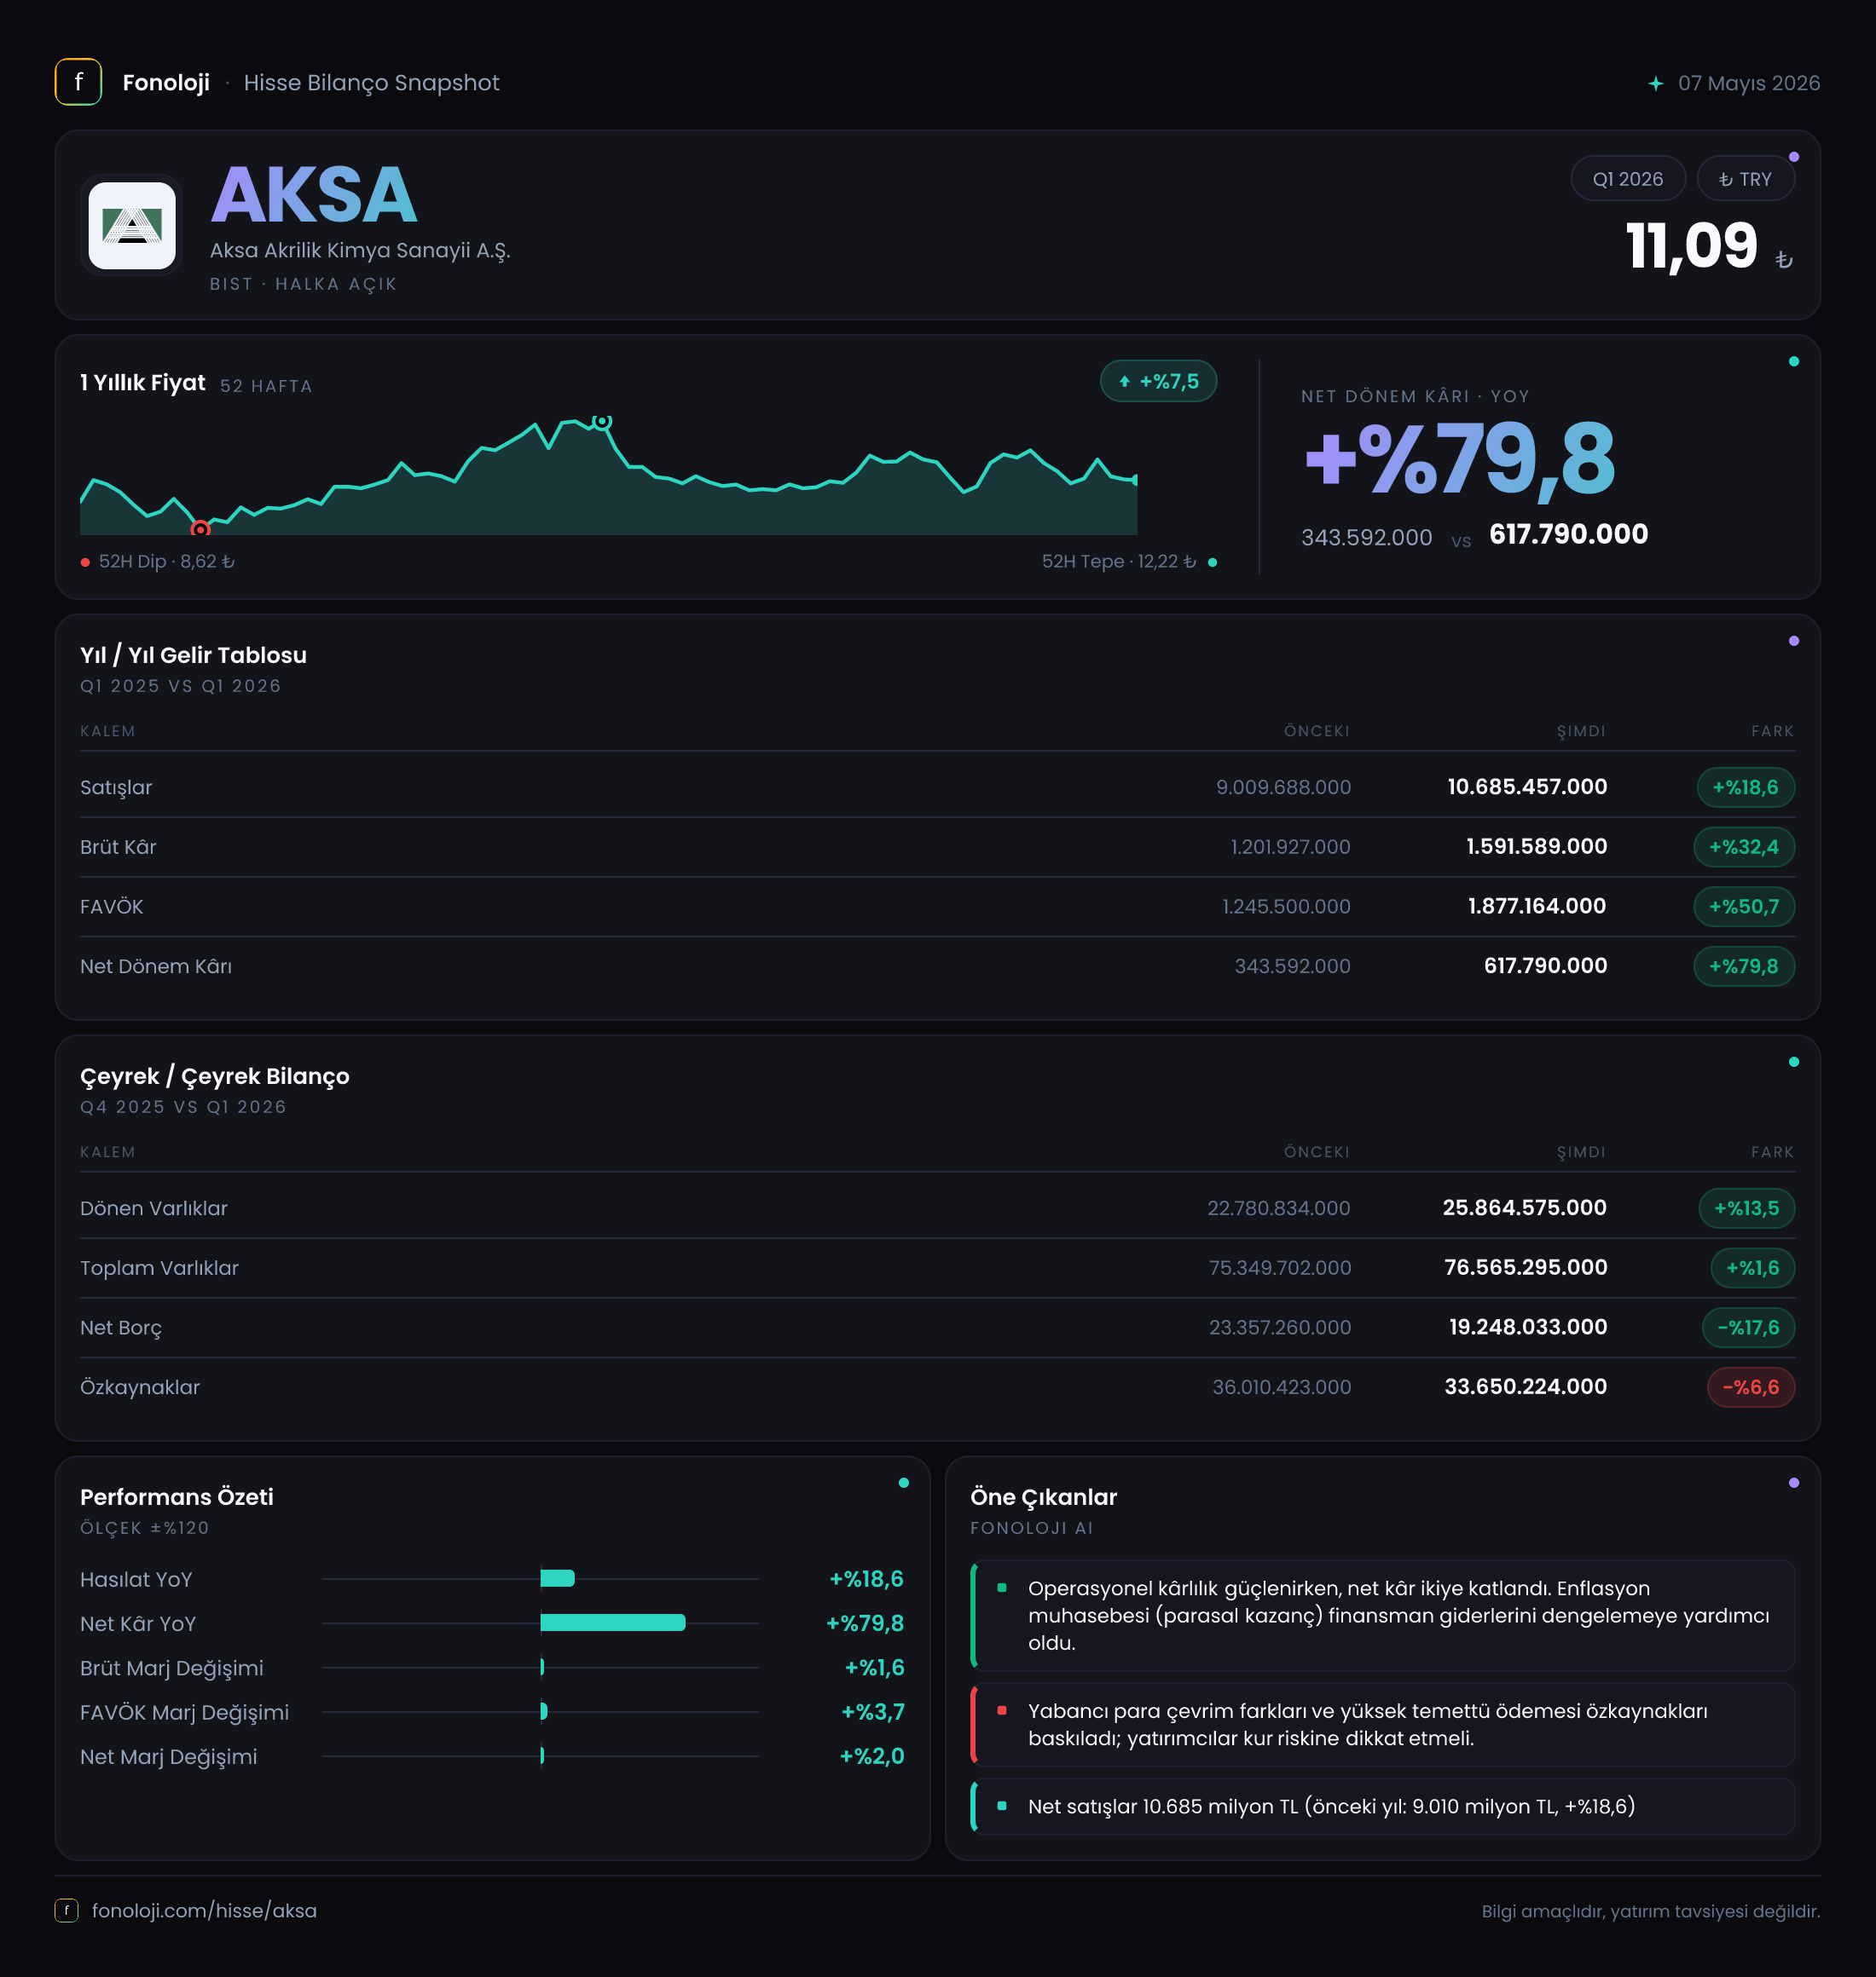Screen dimensions: 1876x1977
Task: Click the up-arrow icon in +%7,5 badge
Action: pos(1124,381)
